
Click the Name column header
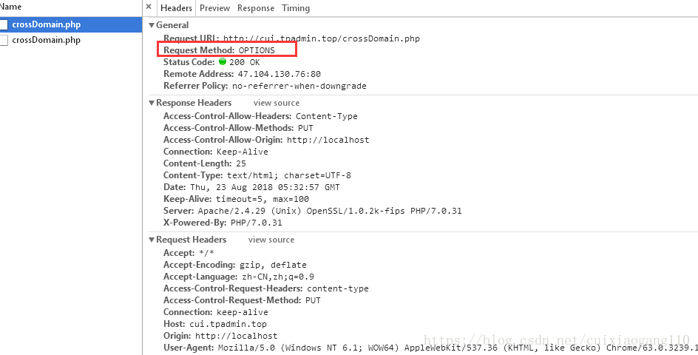click(x=10, y=7)
